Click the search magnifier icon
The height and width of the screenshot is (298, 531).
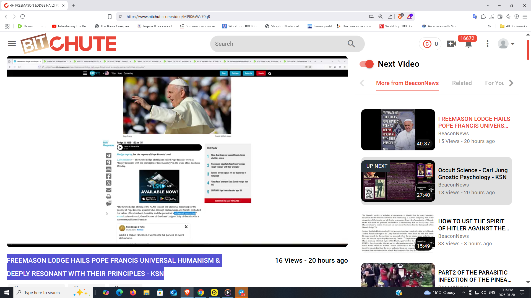point(351,44)
